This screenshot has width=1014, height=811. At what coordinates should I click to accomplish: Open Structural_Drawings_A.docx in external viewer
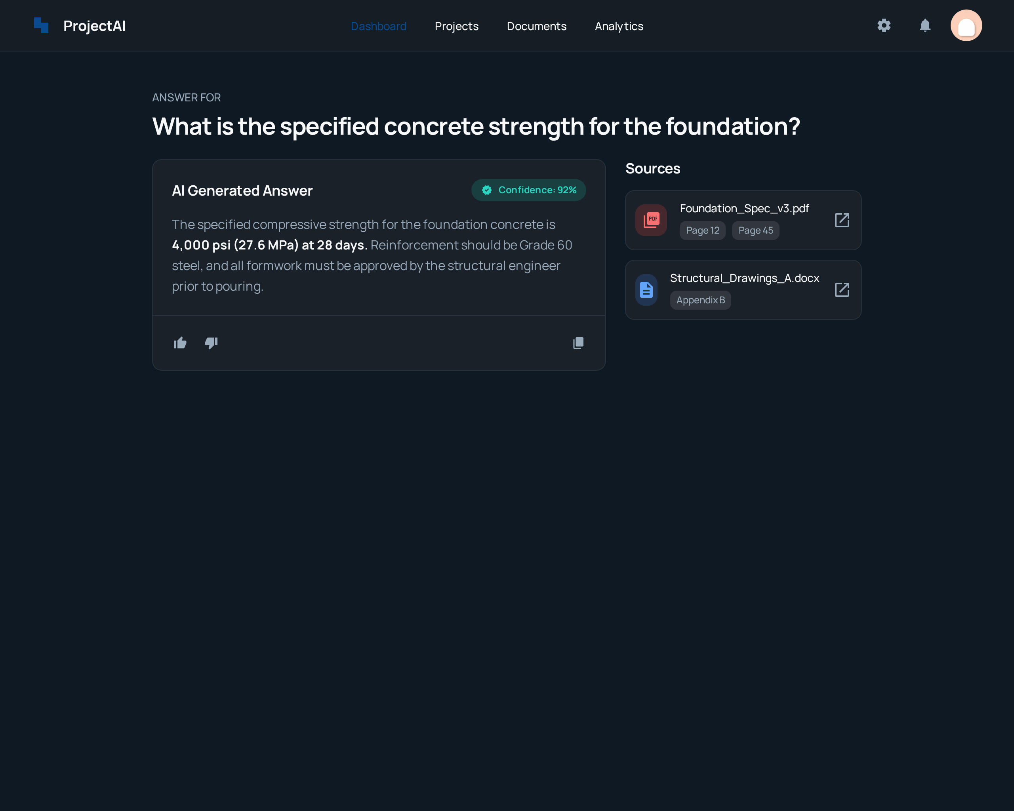coord(841,289)
